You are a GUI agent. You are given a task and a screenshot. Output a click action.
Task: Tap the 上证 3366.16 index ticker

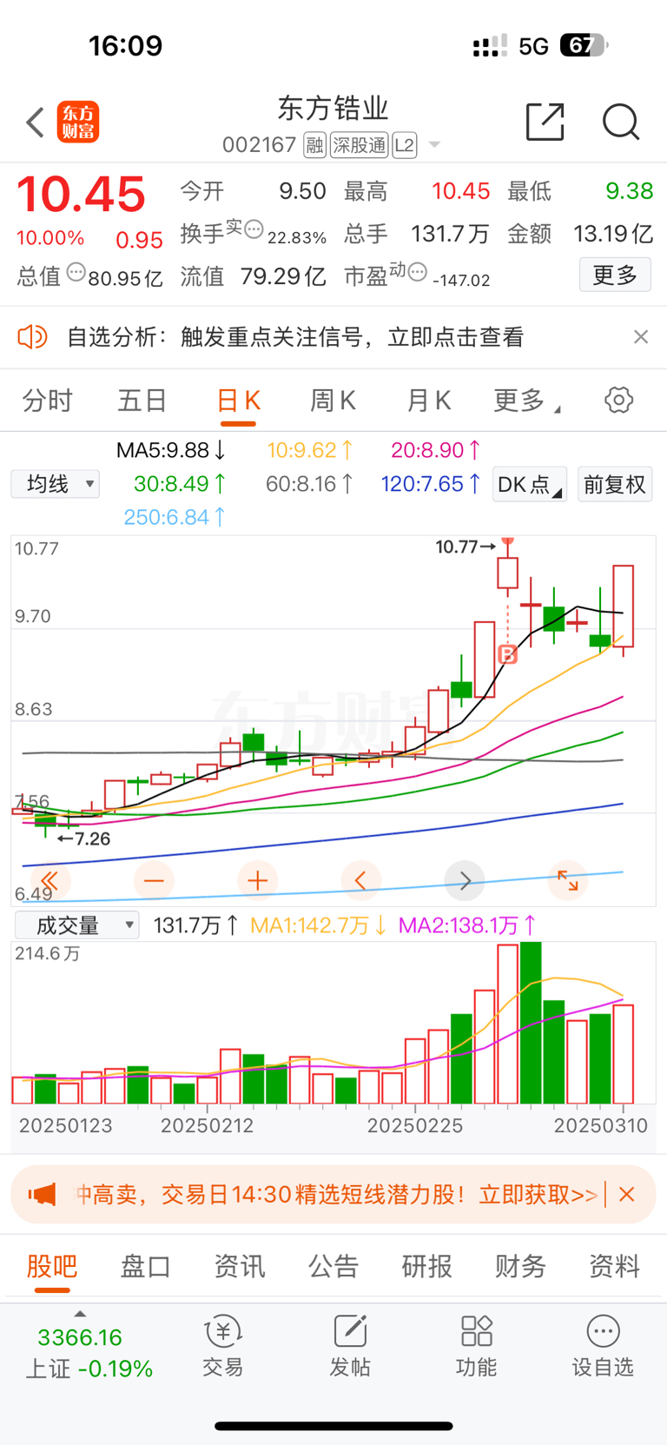click(x=89, y=1352)
